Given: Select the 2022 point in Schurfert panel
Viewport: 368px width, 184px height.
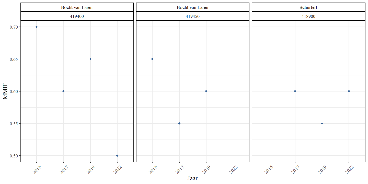Looking at the screenshot, I should click(349, 91).
